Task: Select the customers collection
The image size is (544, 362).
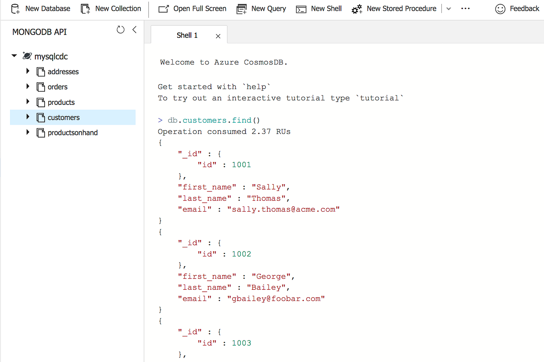Action: tap(64, 117)
